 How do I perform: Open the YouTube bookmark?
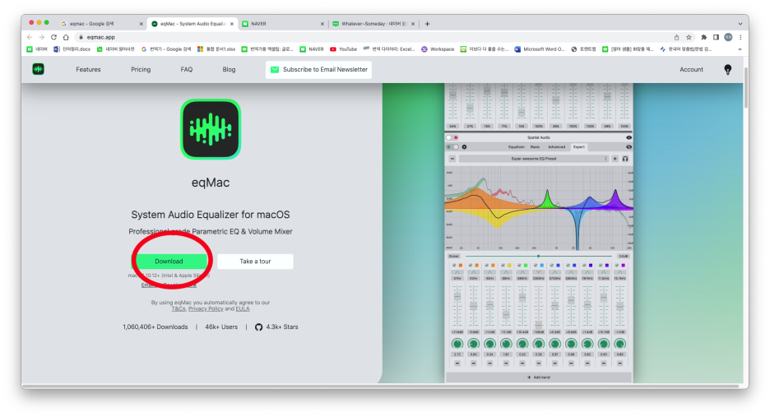343,49
